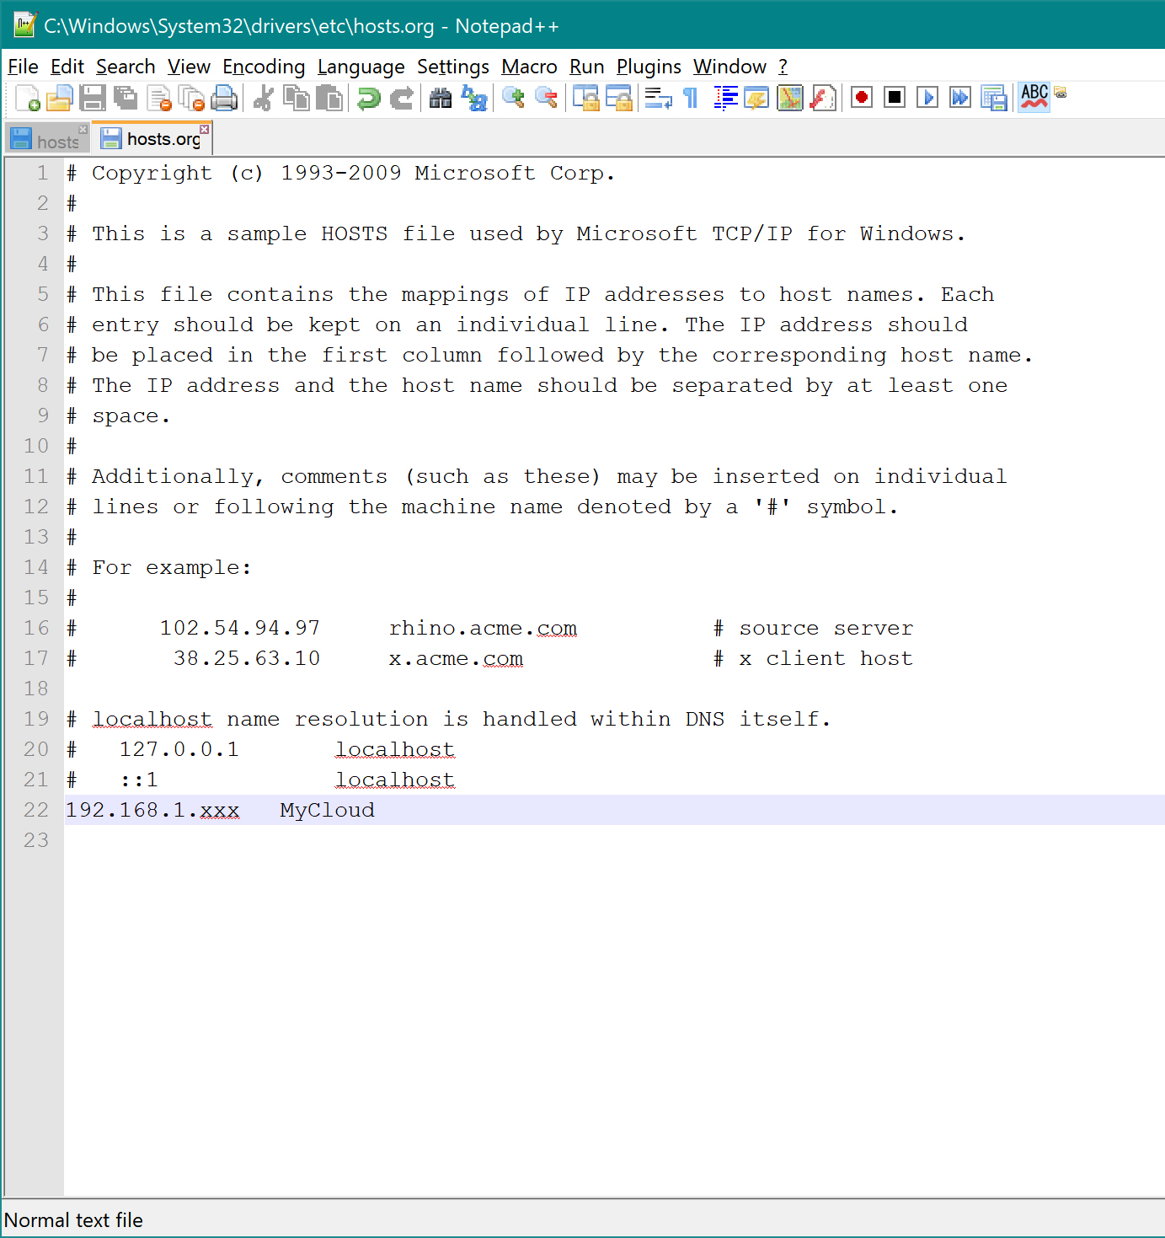Click the Open file folder icon

click(60, 99)
